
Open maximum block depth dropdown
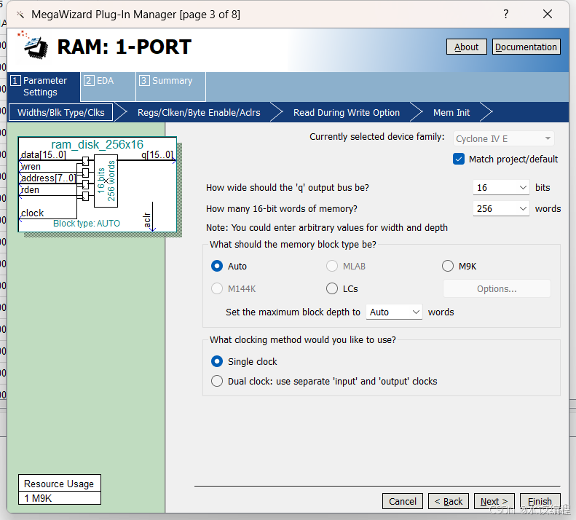394,312
